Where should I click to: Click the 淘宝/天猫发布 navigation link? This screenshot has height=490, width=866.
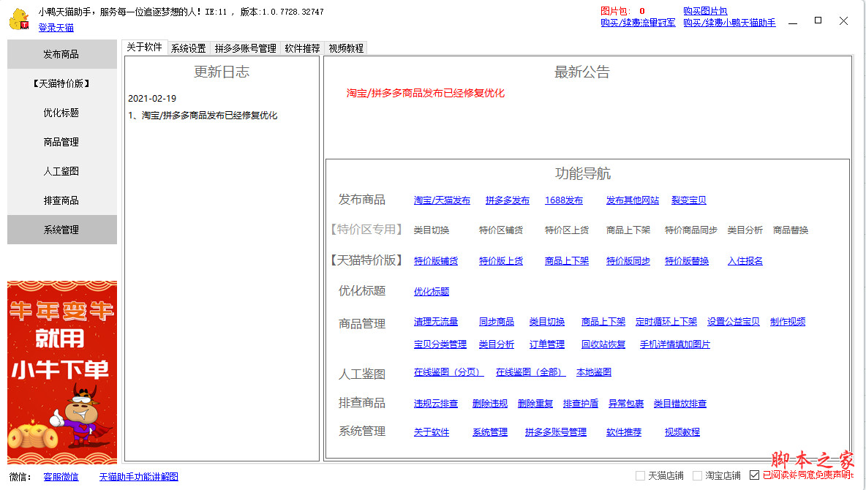(442, 200)
